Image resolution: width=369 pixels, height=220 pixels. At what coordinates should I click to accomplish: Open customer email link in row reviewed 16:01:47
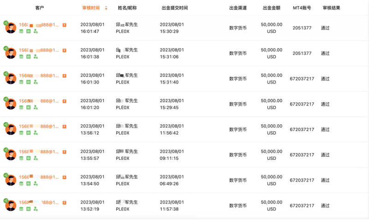point(39,25)
